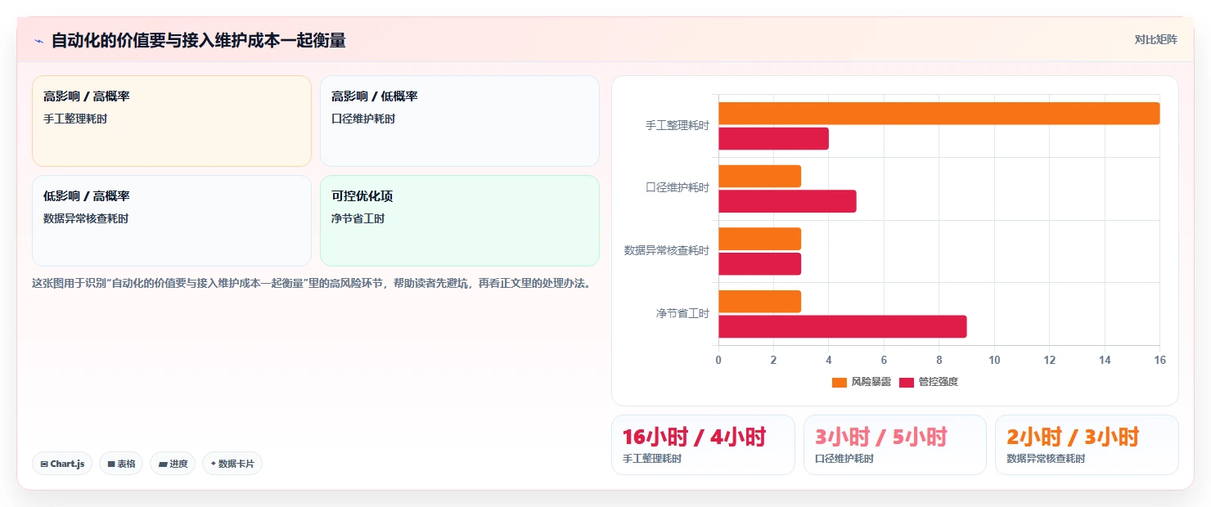Select the 高影响 / 低概率 card
Image resolution: width=1211 pixels, height=507 pixels.
(460, 121)
